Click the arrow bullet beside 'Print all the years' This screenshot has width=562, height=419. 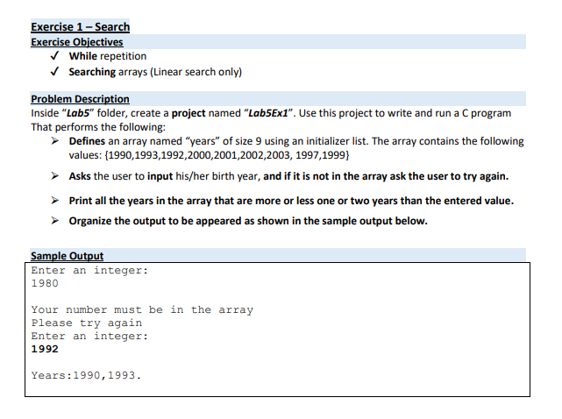[x=55, y=201]
